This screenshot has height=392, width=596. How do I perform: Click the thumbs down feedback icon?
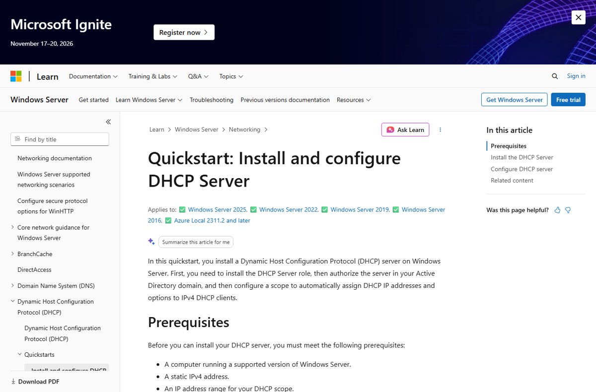pyautogui.click(x=568, y=210)
